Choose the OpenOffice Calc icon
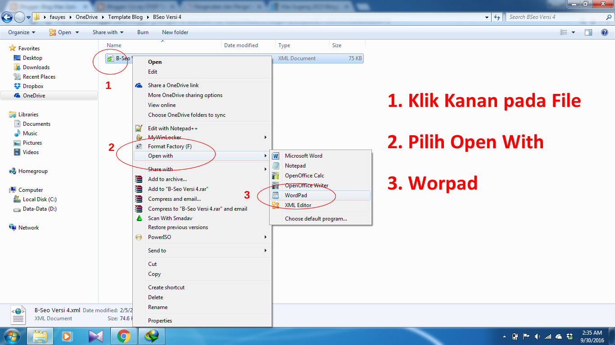The width and height of the screenshot is (615, 345). tap(276, 176)
